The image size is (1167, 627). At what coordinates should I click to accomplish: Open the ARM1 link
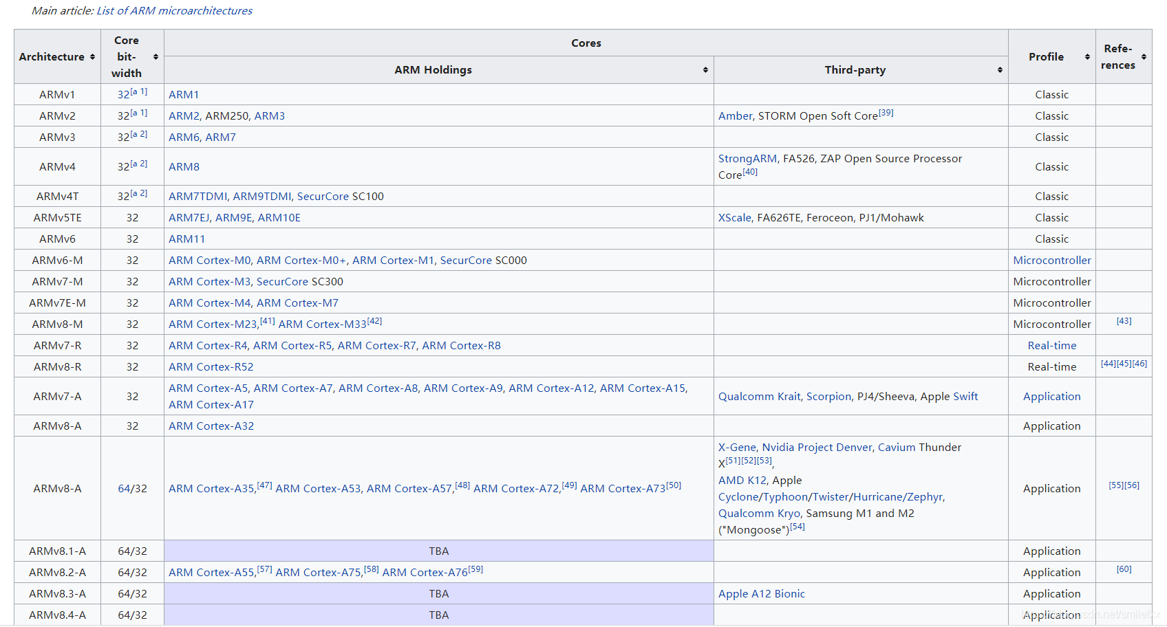(x=184, y=95)
